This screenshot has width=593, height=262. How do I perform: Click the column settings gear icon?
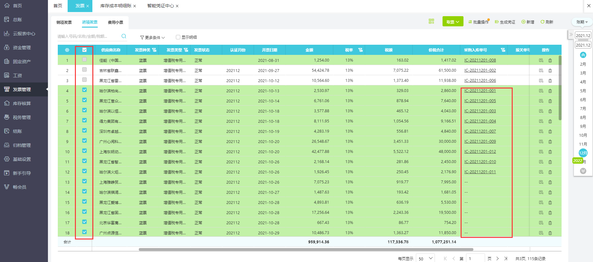click(x=67, y=50)
